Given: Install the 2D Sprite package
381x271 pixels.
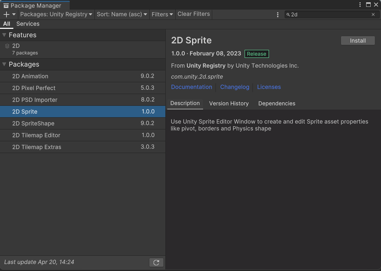Looking at the screenshot, I should point(358,41).
